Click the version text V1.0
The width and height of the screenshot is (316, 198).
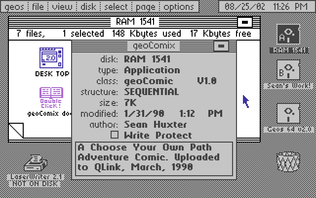tap(207, 81)
